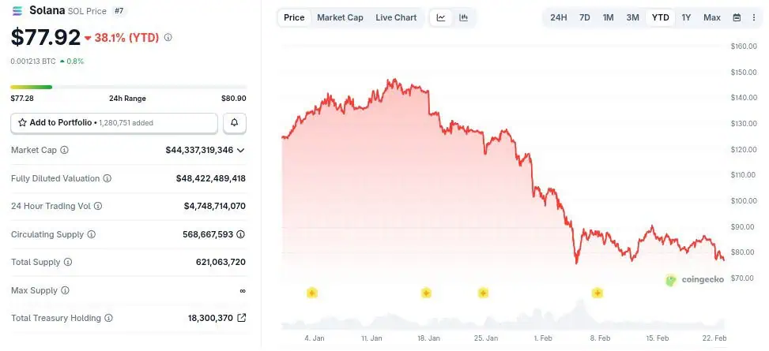
Task: Switch to the line chart view icon
Action: [441, 17]
